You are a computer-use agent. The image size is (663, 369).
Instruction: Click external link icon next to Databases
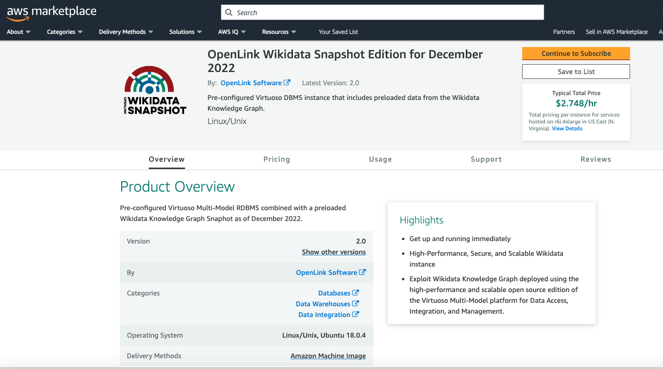click(x=356, y=293)
